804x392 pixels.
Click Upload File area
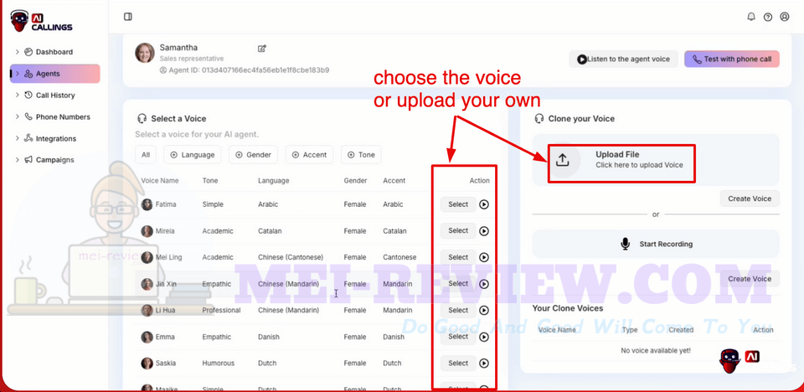(x=656, y=160)
